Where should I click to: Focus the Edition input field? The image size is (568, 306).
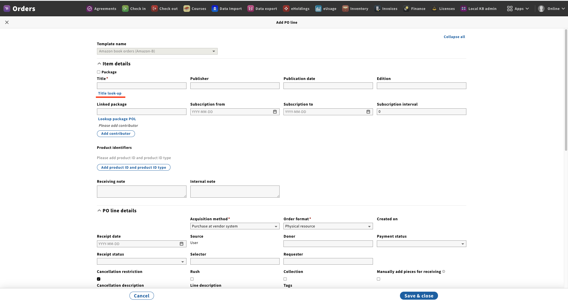coord(421,86)
